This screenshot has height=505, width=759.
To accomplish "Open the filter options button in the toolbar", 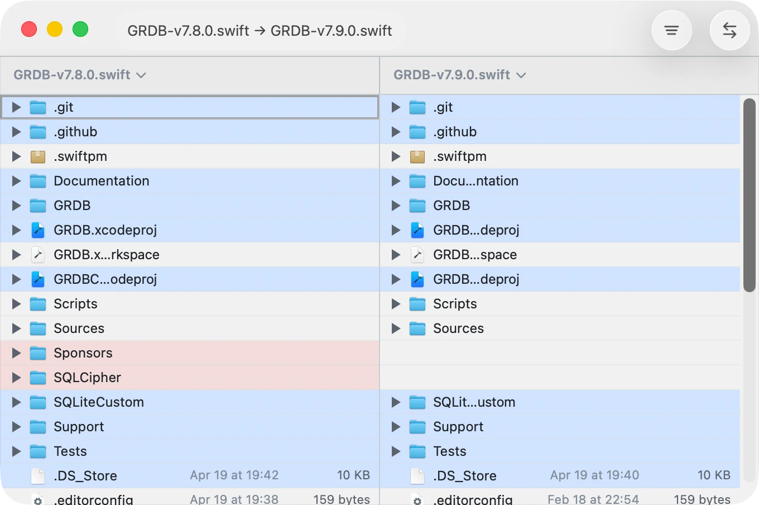I will point(671,30).
